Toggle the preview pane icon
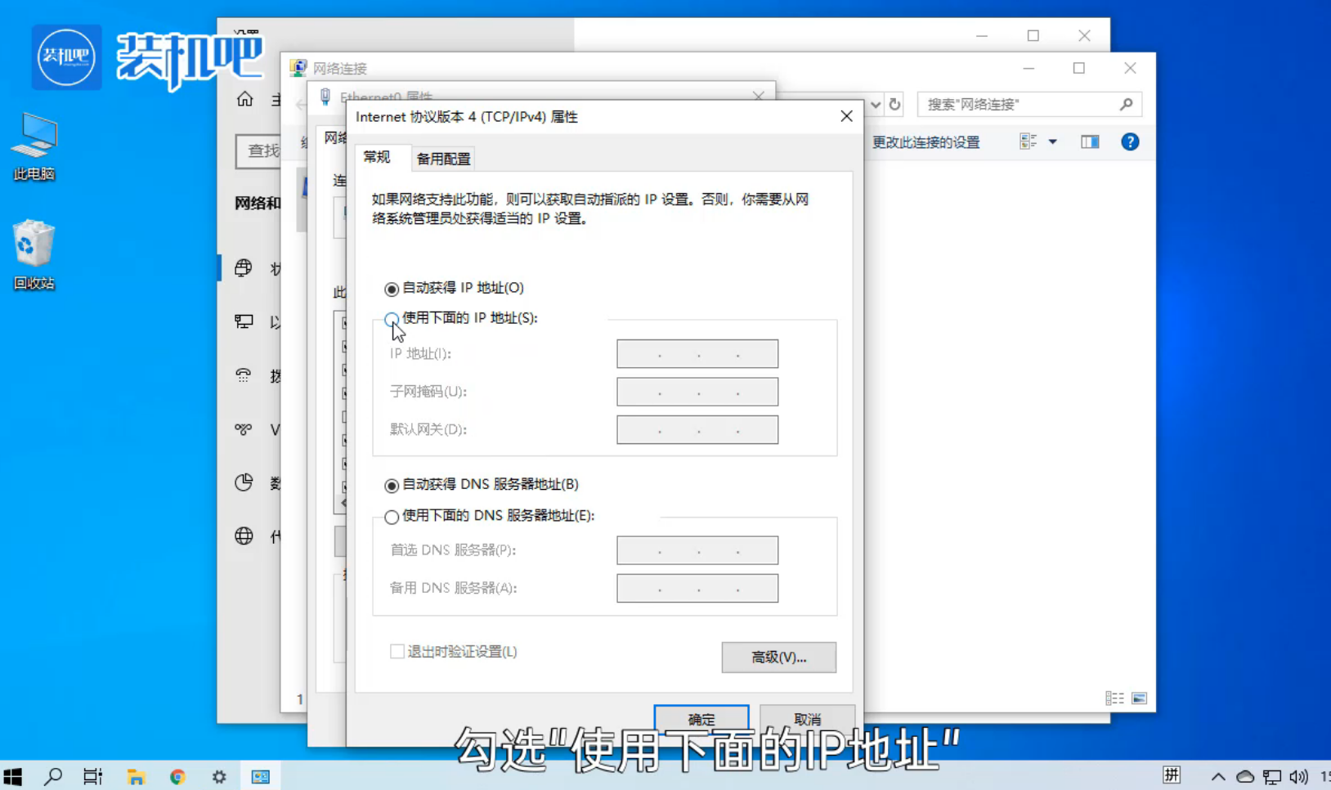The image size is (1331, 790). click(x=1090, y=142)
